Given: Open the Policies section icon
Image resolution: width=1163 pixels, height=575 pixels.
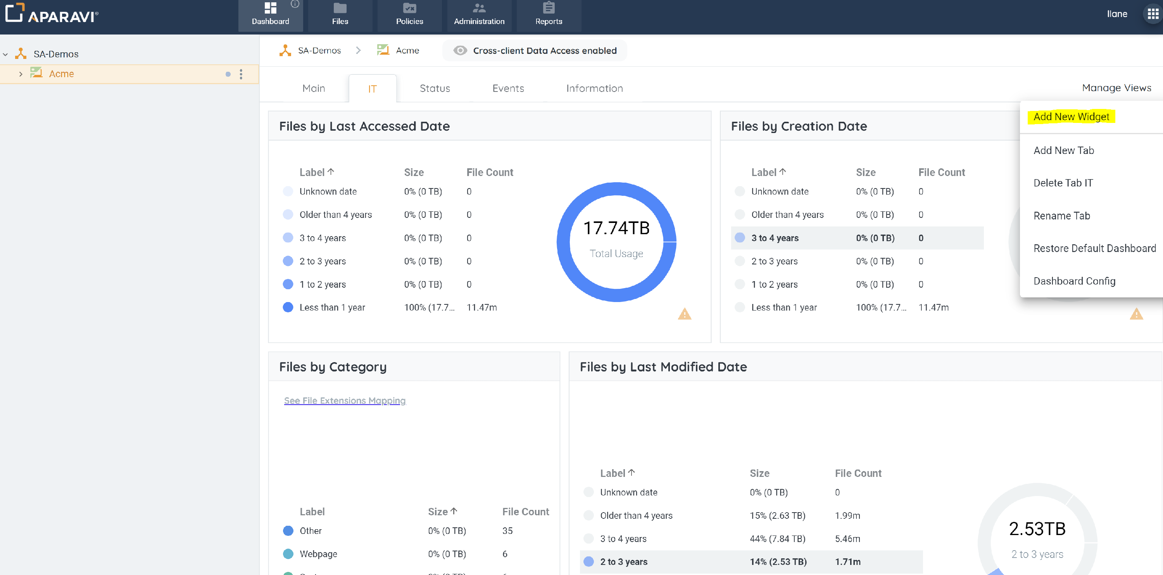Looking at the screenshot, I should click(x=409, y=9).
